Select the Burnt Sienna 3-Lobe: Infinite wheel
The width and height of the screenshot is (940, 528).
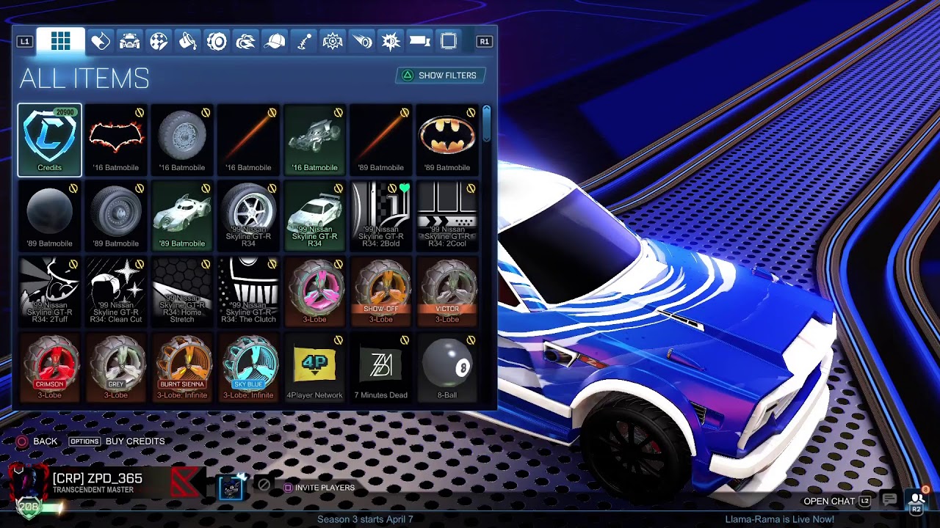point(182,368)
